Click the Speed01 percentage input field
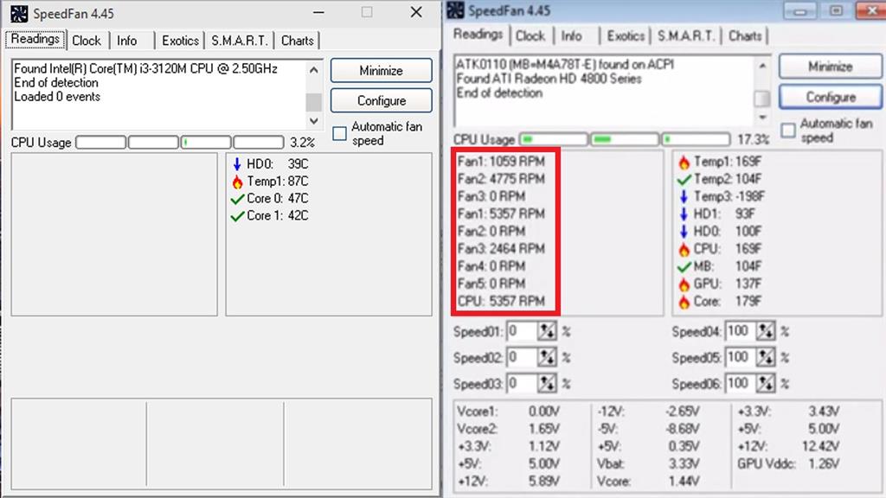Screen dimensions: 886x498 pos(522,331)
